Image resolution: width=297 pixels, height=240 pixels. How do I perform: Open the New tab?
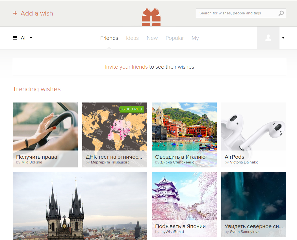(152, 38)
